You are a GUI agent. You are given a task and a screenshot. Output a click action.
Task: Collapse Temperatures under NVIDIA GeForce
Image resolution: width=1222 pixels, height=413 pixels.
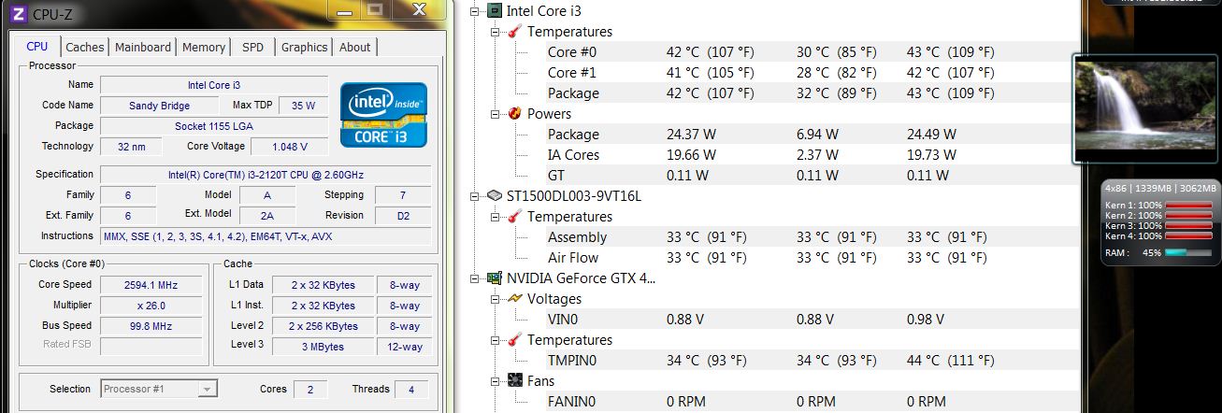pyautogui.click(x=496, y=340)
